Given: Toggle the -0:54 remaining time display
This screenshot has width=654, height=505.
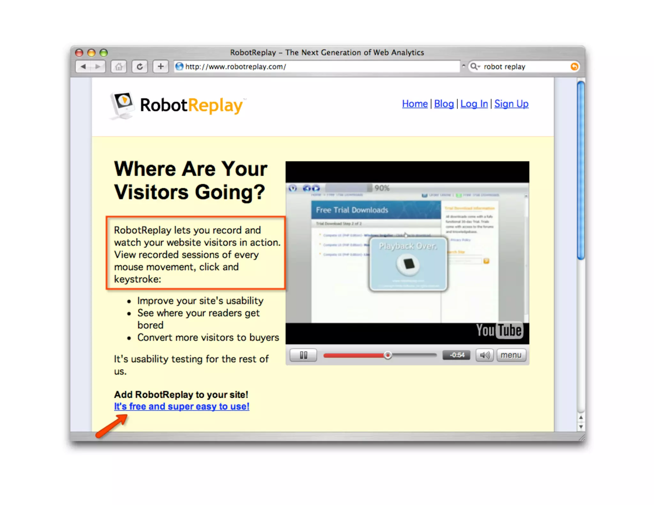Looking at the screenshot, I should click(456, 355).
